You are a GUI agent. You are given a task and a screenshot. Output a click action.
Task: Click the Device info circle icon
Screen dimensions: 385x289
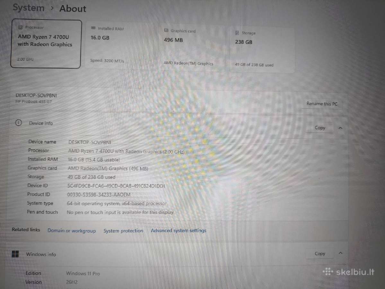tap(18, 123)
